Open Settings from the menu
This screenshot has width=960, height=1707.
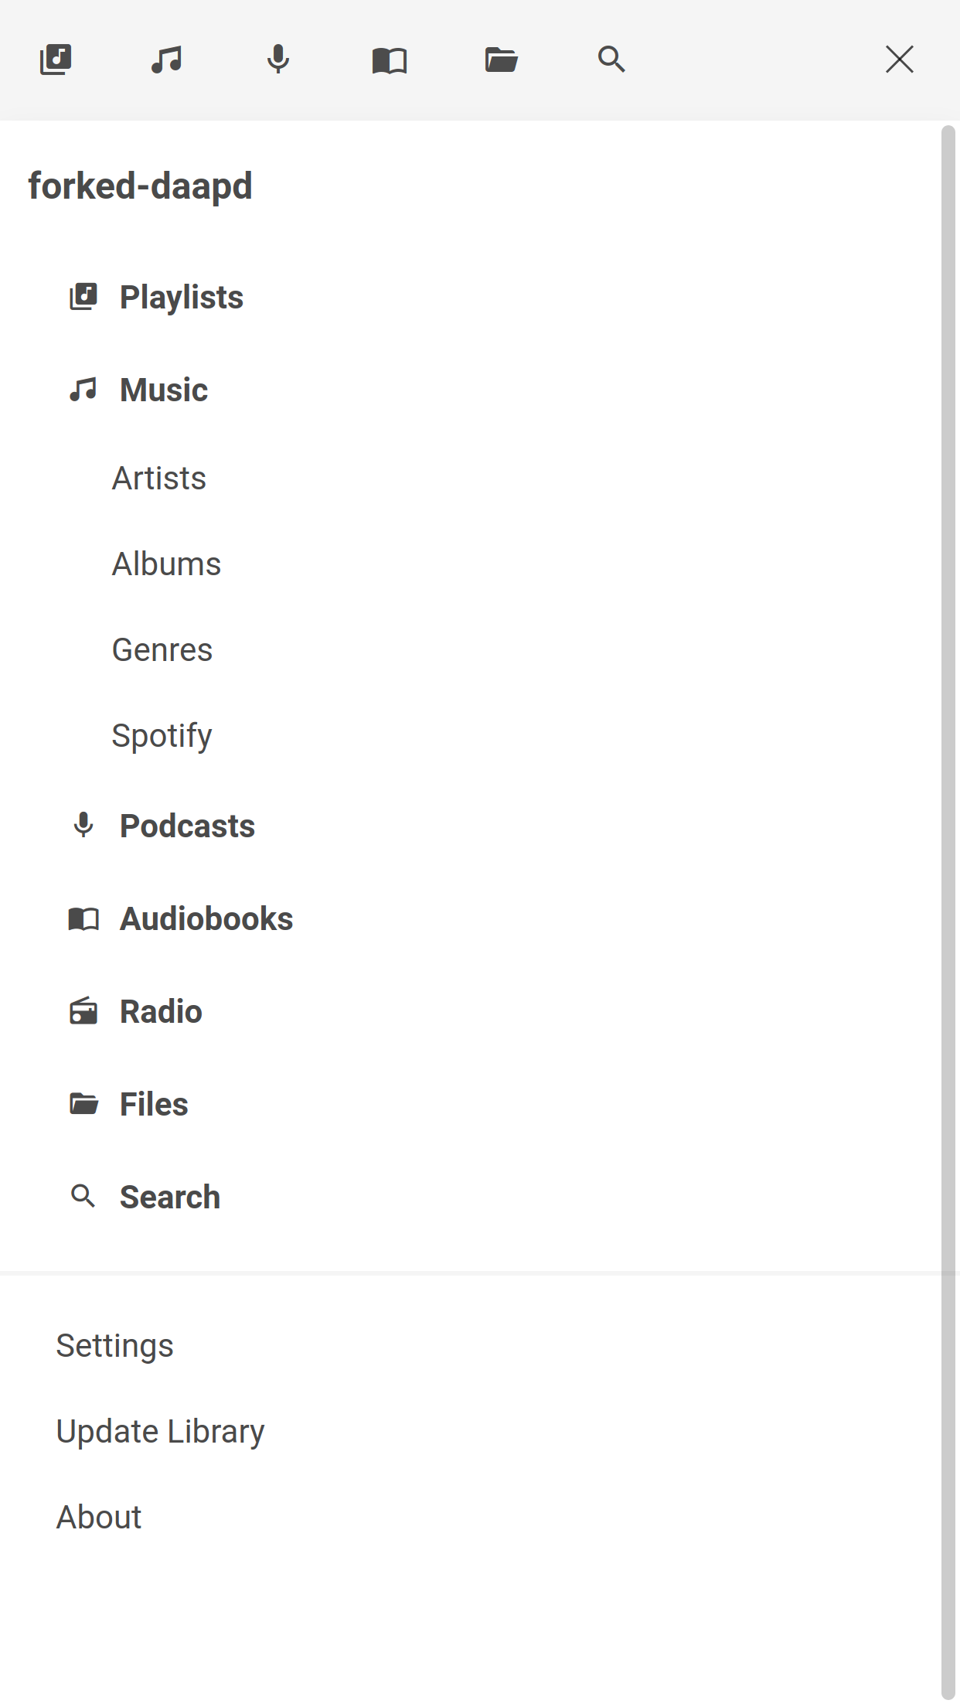pos(115,1346)
